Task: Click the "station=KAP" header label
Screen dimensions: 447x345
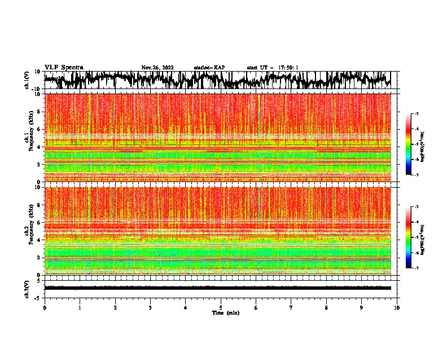Action: pyautogui.click(x=209, y=68)
